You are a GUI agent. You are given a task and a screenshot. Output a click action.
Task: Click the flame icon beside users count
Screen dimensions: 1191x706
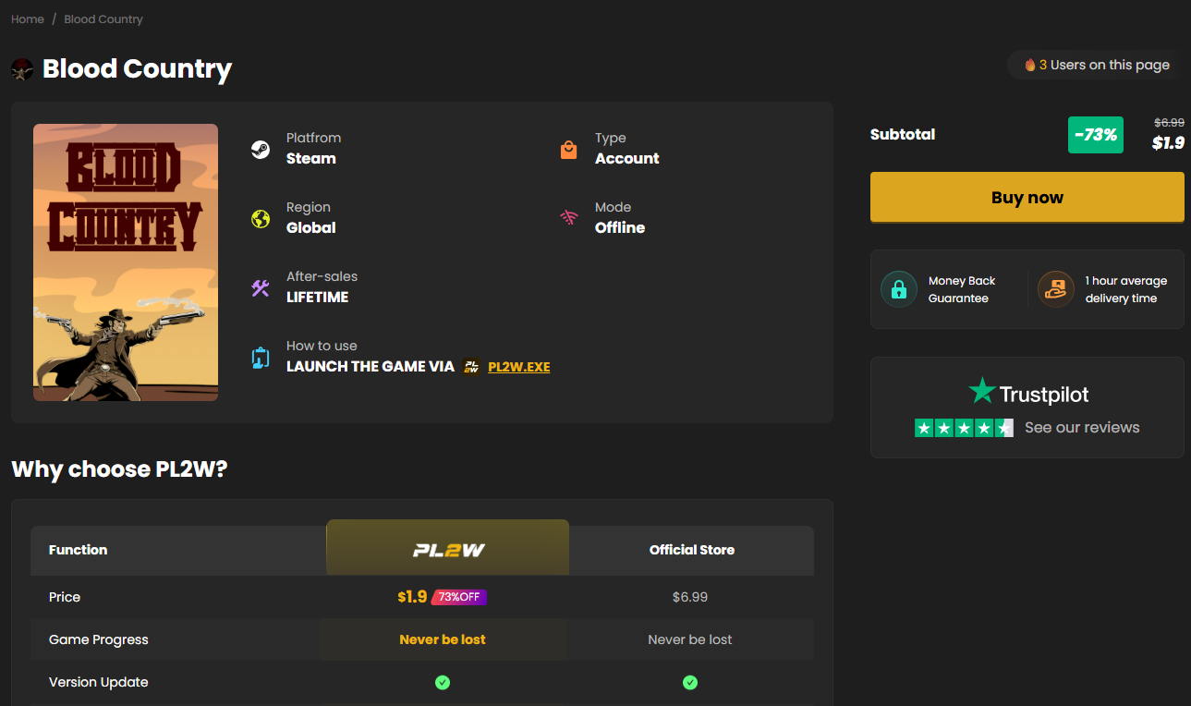pyautogui.click(x=1030, y=65)
